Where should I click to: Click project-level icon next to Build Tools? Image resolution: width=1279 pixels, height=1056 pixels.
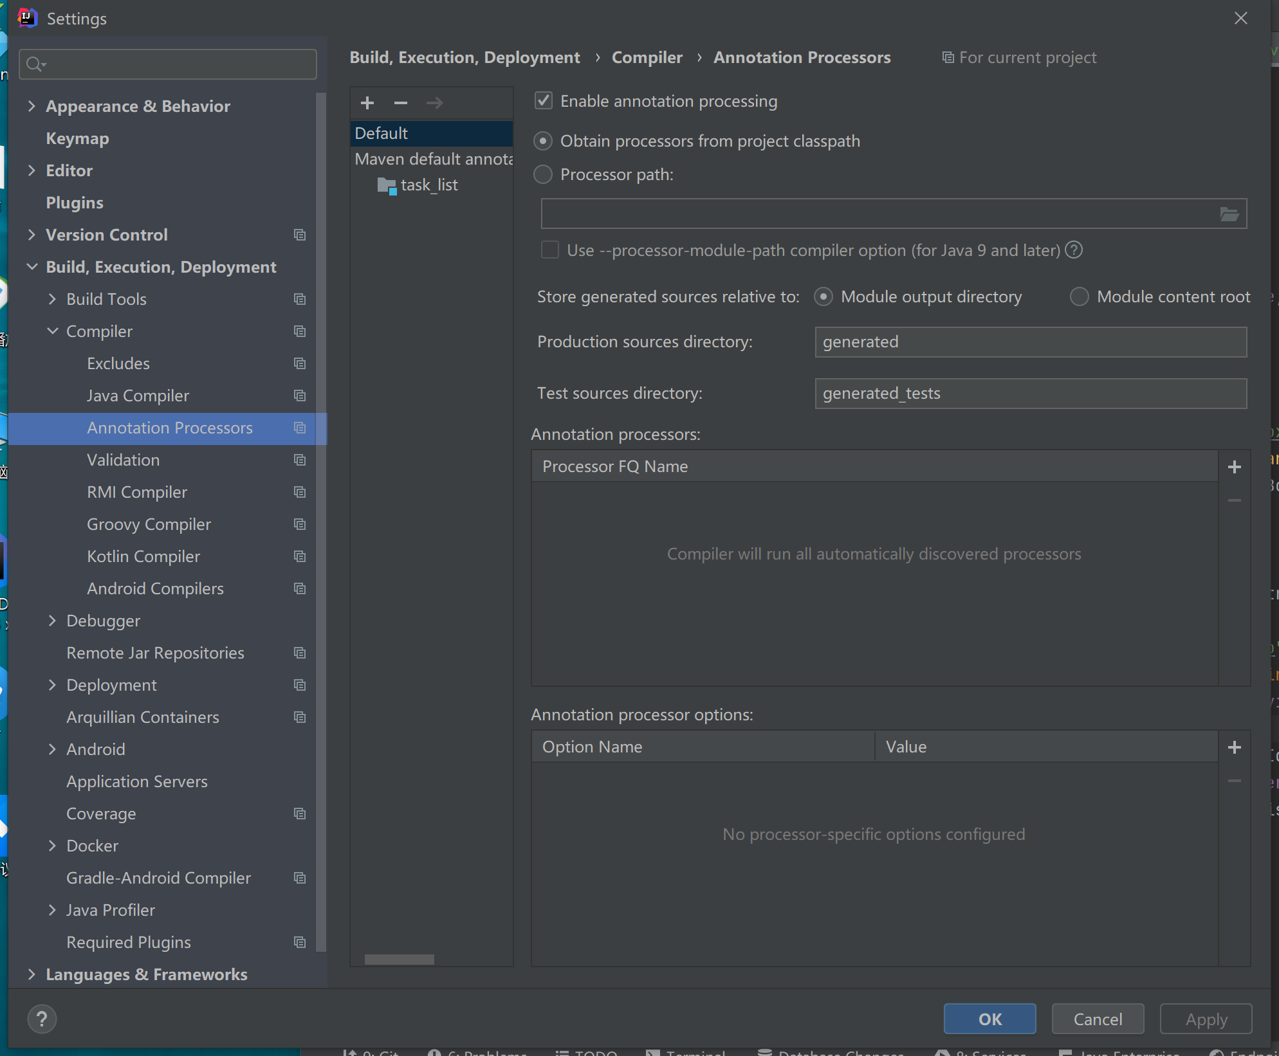(300, 299)
